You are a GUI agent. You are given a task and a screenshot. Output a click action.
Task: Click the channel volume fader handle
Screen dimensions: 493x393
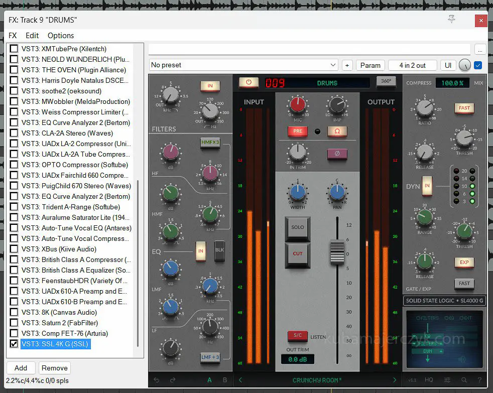coord(337,252)
